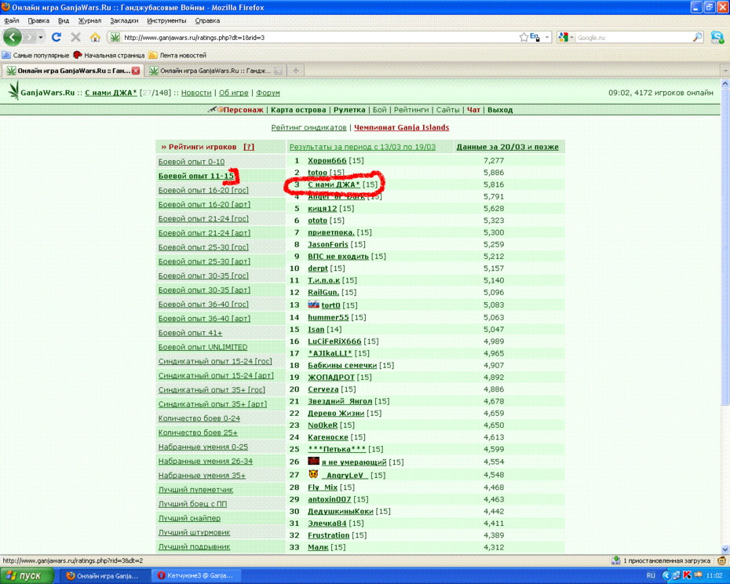This screenshot has height=584, width=730.
Task: Click in the URL address field
Action: click(319, 37)
